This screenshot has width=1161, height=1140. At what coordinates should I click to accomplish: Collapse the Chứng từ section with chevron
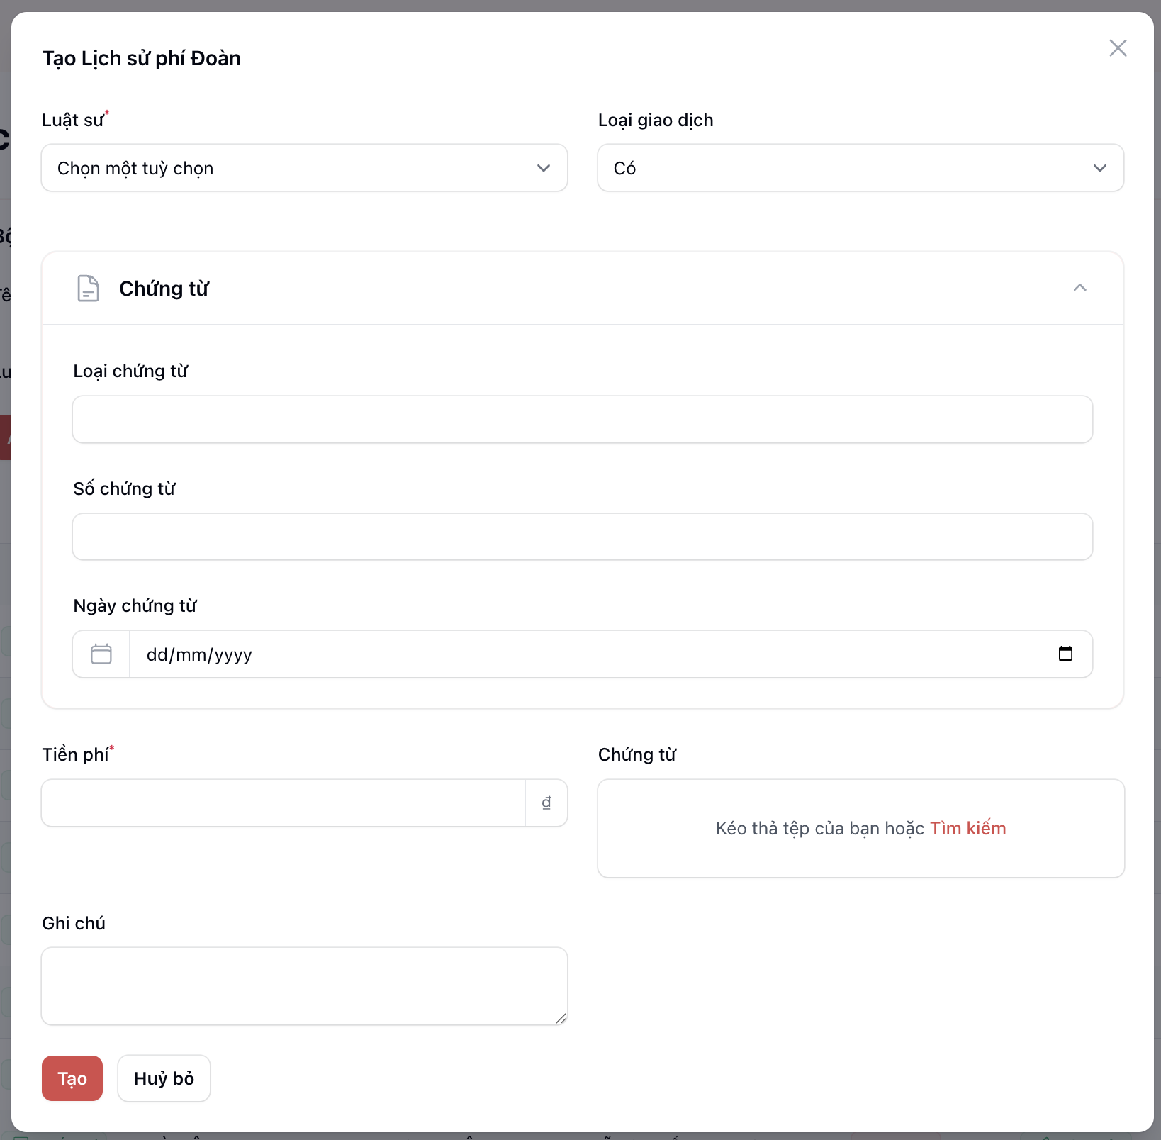point(1079,288)
